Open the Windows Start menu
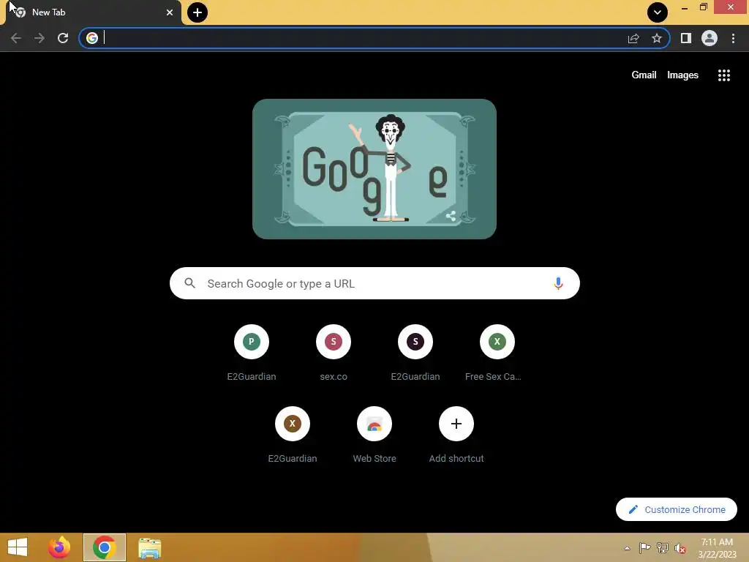 [x=18, y=547]
